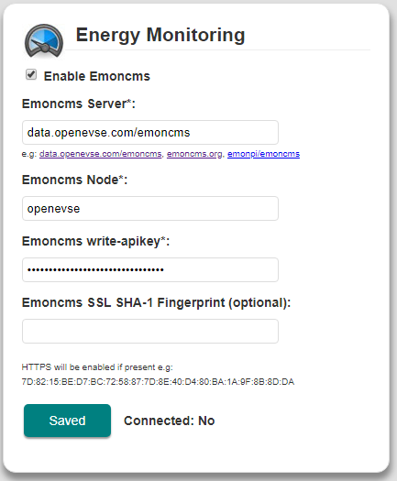This screenshot has height=481, width=397.
Task: Open the emonpi/emoncms example link
Action: pos(263,154)
